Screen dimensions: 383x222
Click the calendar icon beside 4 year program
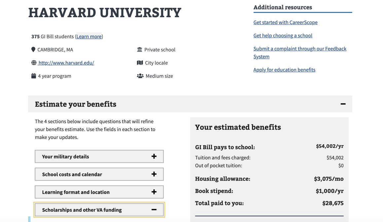[x=34, y=76]
